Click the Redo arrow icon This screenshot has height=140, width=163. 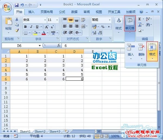pos(30,5)
